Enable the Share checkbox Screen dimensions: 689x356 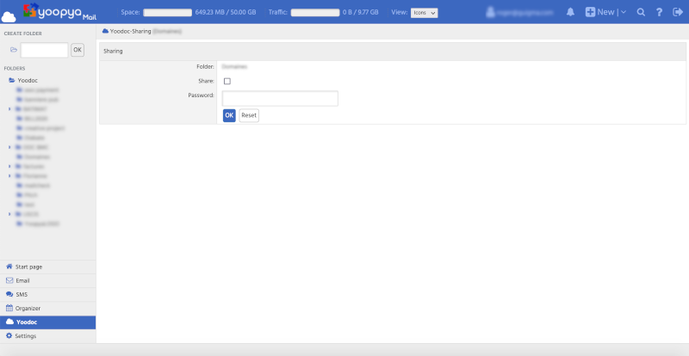pyautogui.click(x=227, y=81)
